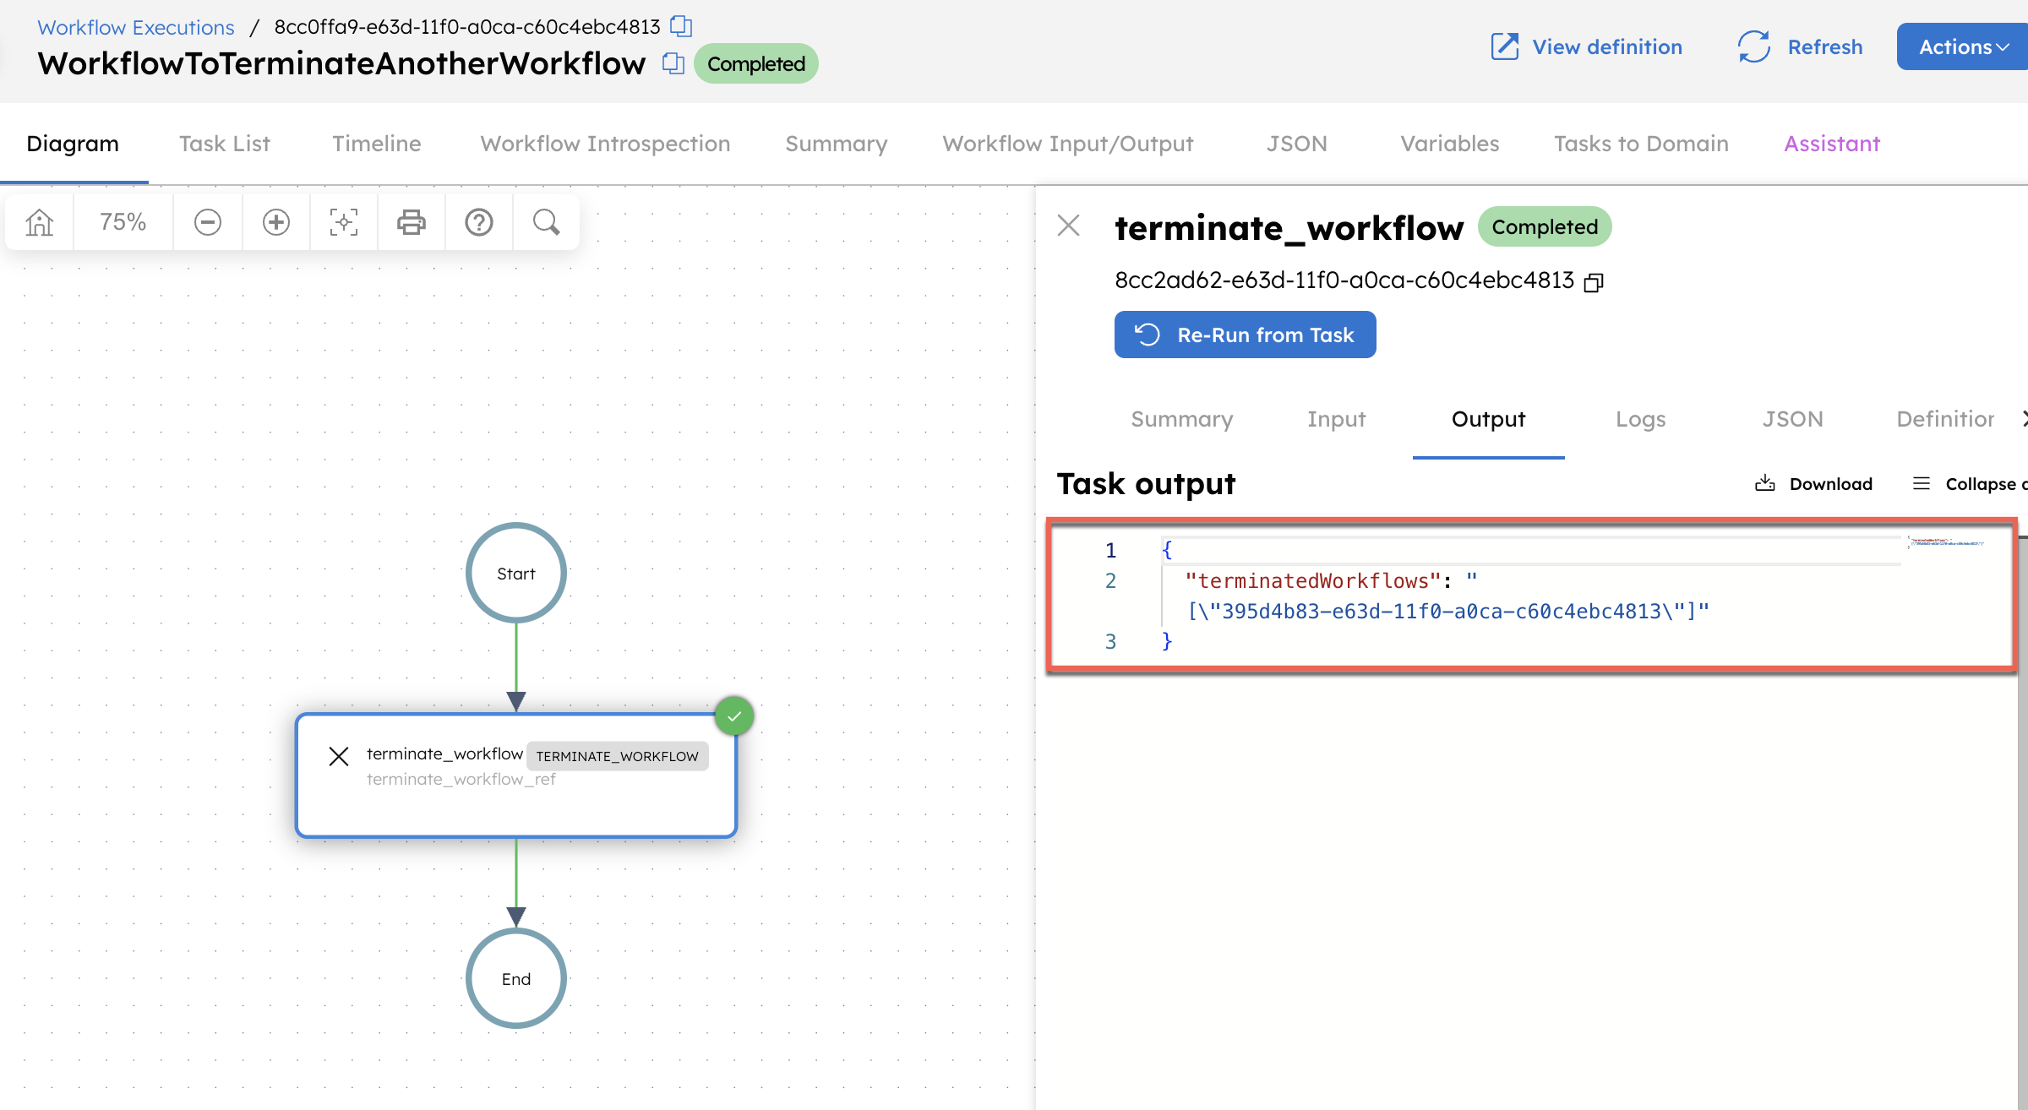Click the TERMINATE_WORKFLOW type badge
2028x1110 pixels.
[x=618, y=756]
